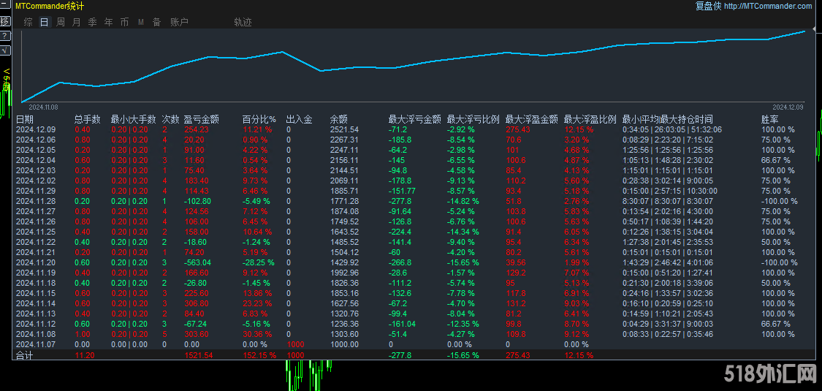Open the 账户 account tab
Screen dimensions: 822x391
coord(179,23)
